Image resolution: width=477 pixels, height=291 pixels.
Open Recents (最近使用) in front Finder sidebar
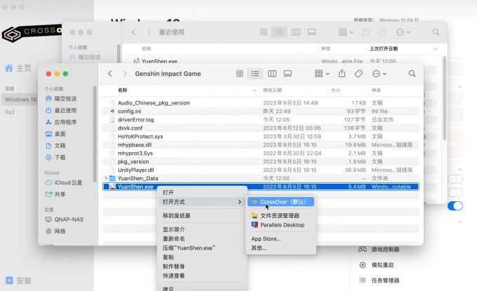61,110
